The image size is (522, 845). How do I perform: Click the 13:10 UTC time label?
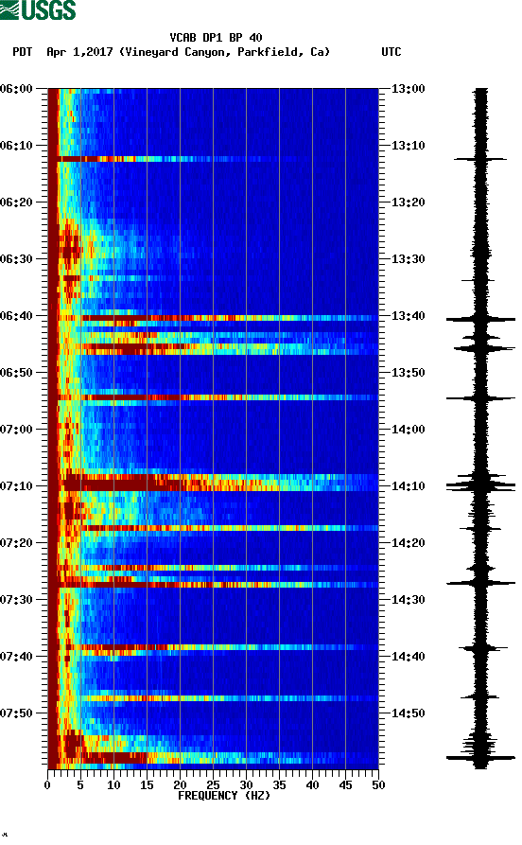[408, 146]
